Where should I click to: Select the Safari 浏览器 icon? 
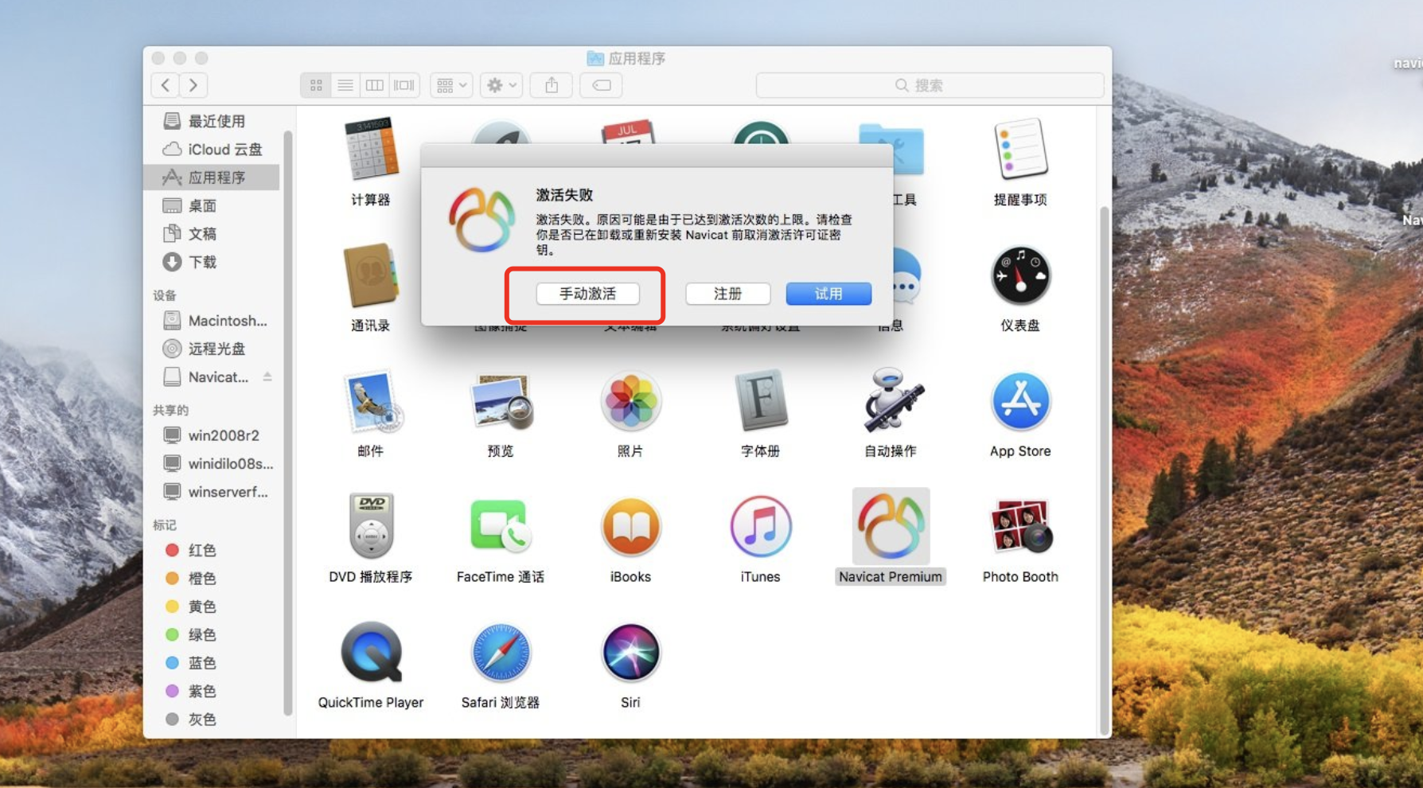pos(501,652)
